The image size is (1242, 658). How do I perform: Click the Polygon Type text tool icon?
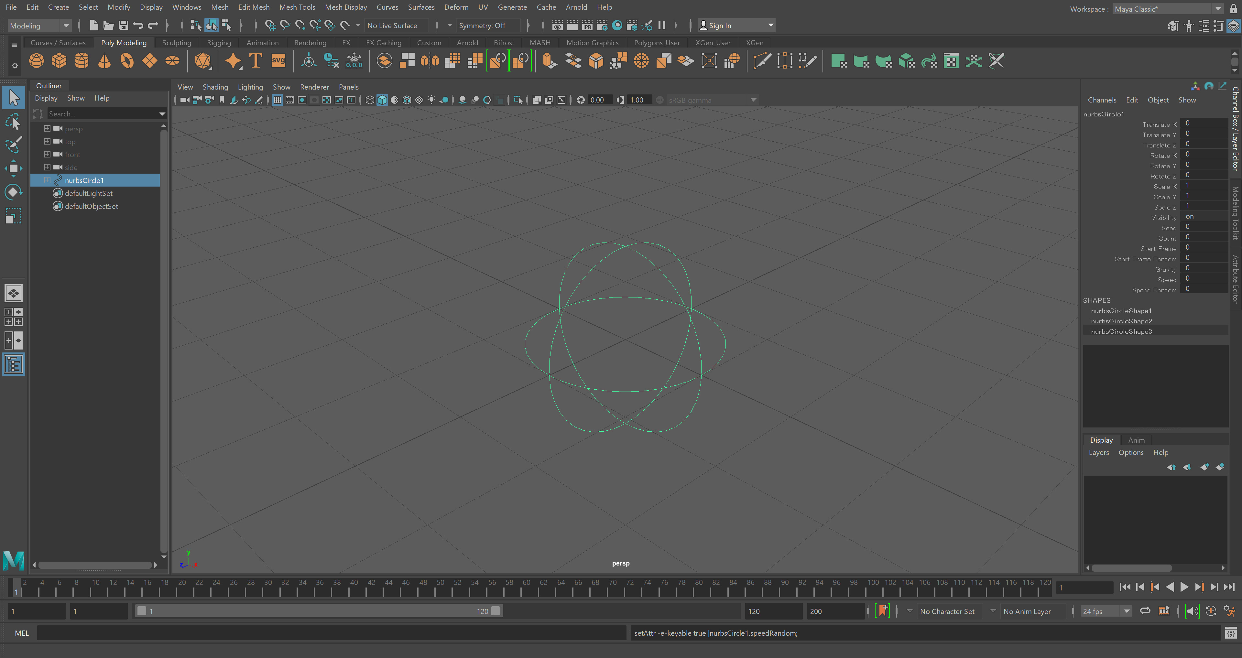point(256,61)
